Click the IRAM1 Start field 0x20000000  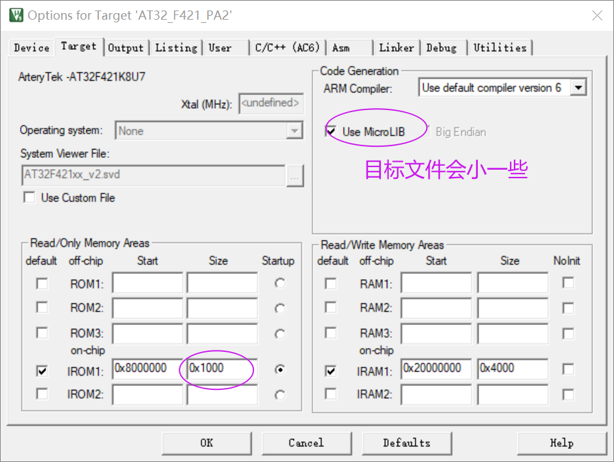click(436, 369)
